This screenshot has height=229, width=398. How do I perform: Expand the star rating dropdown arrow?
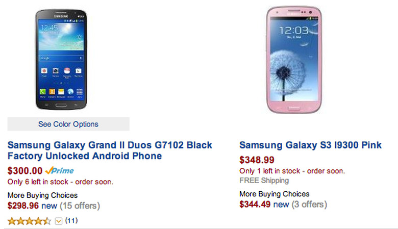click(58, 221)
